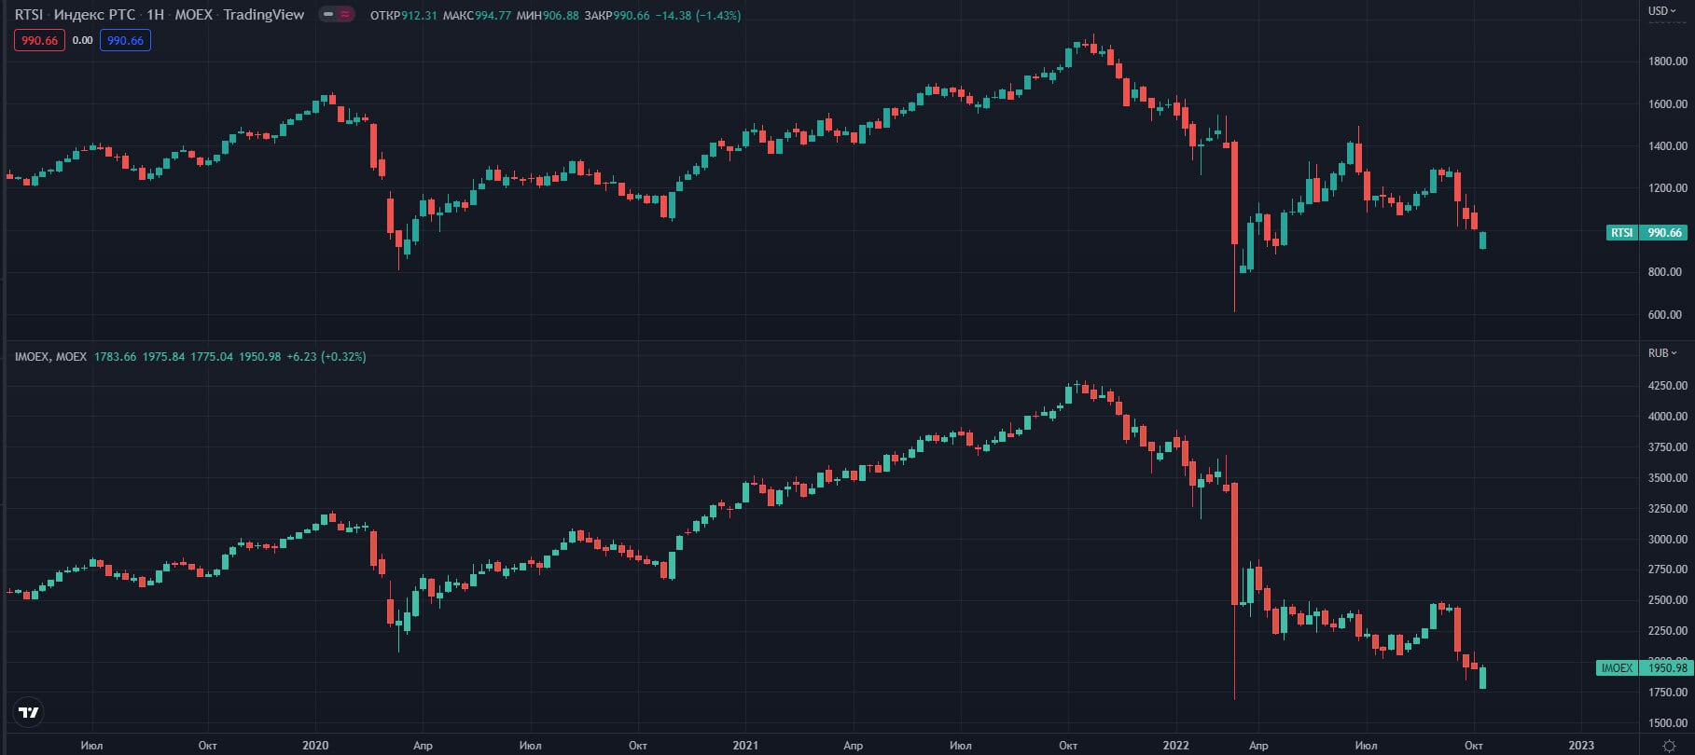Click the МИН 906.88 low value
This screenshot has height=755, width=1695.
click(x=547, y=16)
